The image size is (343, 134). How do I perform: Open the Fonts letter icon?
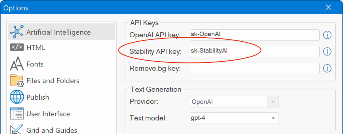(x=17, y=64)
